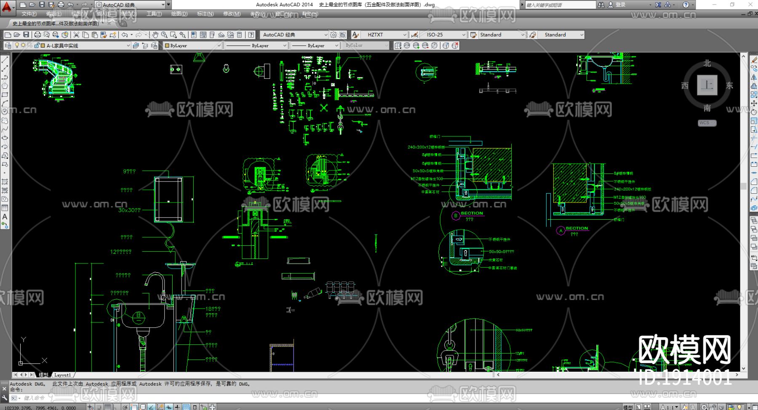Screen dimensions: 758x410
Task: Select the Line drawing tool
Action: click(x=5, y=60)
